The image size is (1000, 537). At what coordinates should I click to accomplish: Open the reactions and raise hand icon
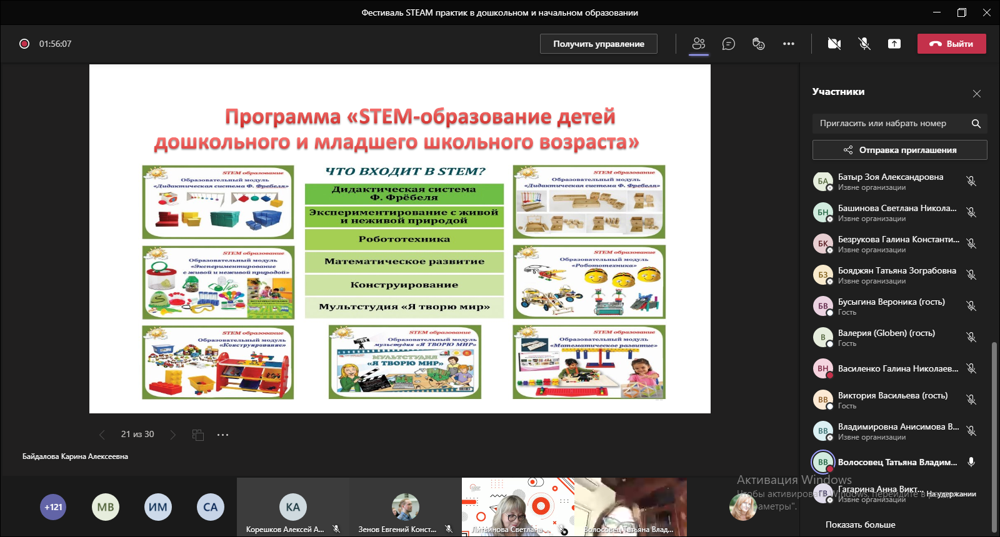(x=758, y=44)
